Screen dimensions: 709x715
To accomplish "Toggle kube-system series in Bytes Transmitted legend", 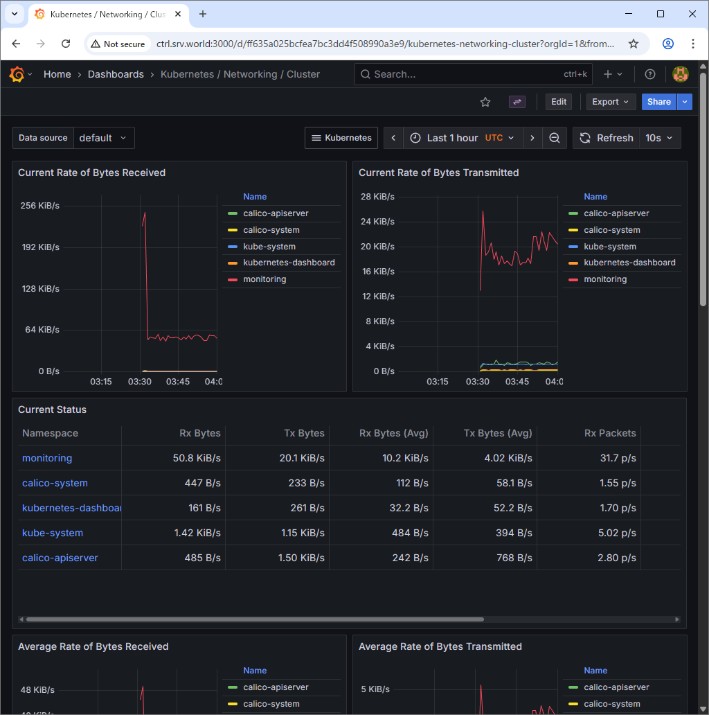I will coord(609,247).
